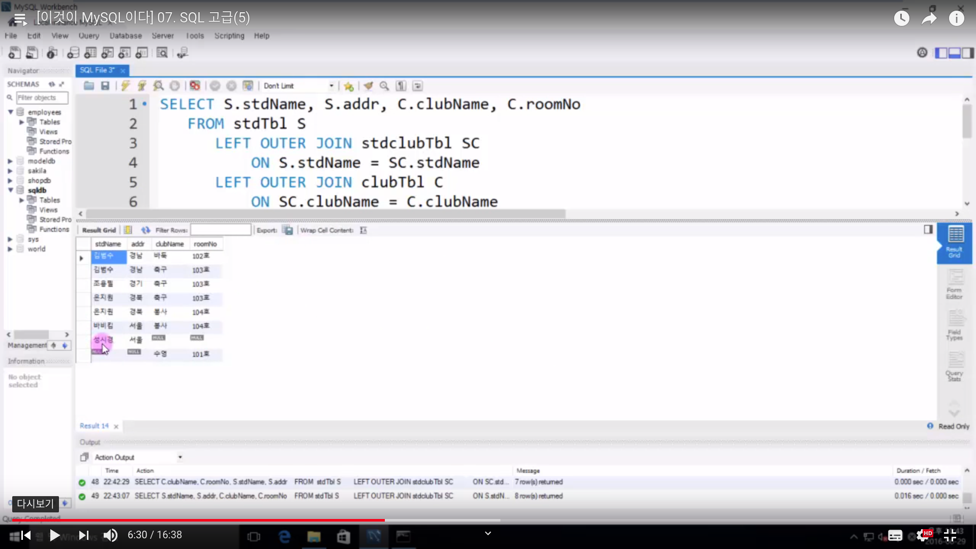Add video to Watch Later
The height and width of the screenshot is (549, 976).
click(902, 19)
